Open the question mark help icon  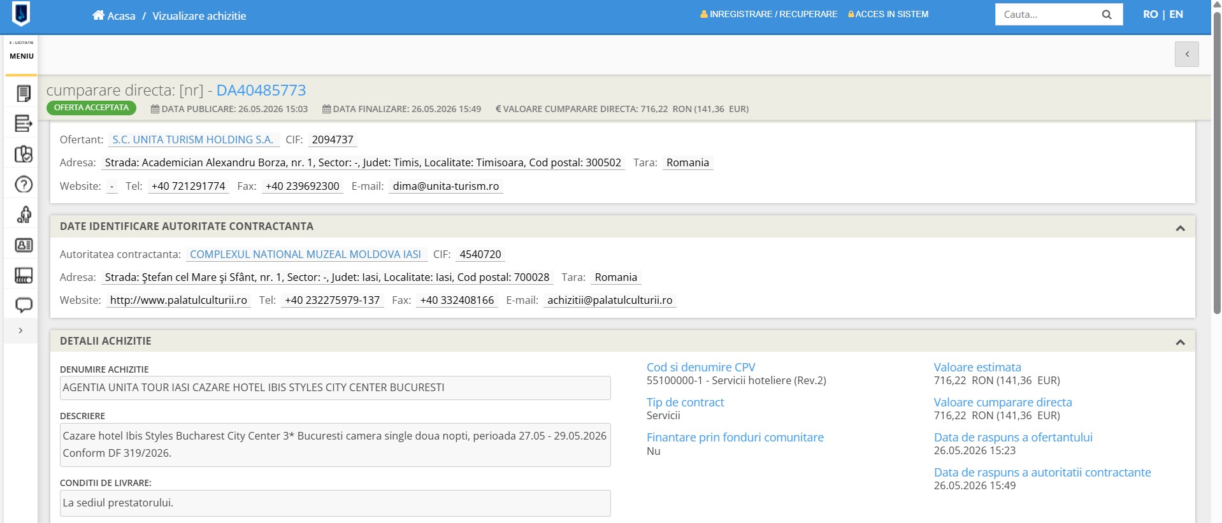[x=24, y=185]
